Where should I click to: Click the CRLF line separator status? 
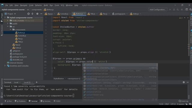[167, 104]
